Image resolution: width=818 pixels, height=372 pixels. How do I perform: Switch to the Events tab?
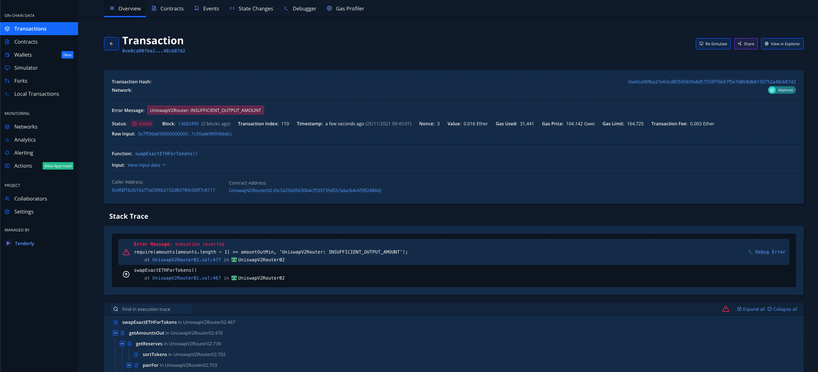coord(207,8)
